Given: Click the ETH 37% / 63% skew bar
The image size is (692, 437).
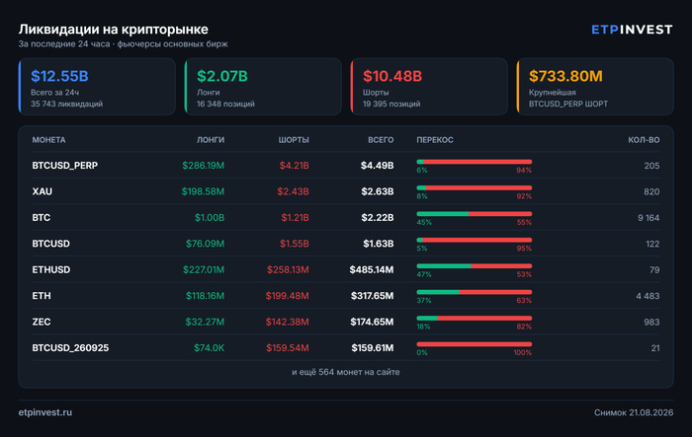Looking at the screenshot, I should (x=474, y=293).
